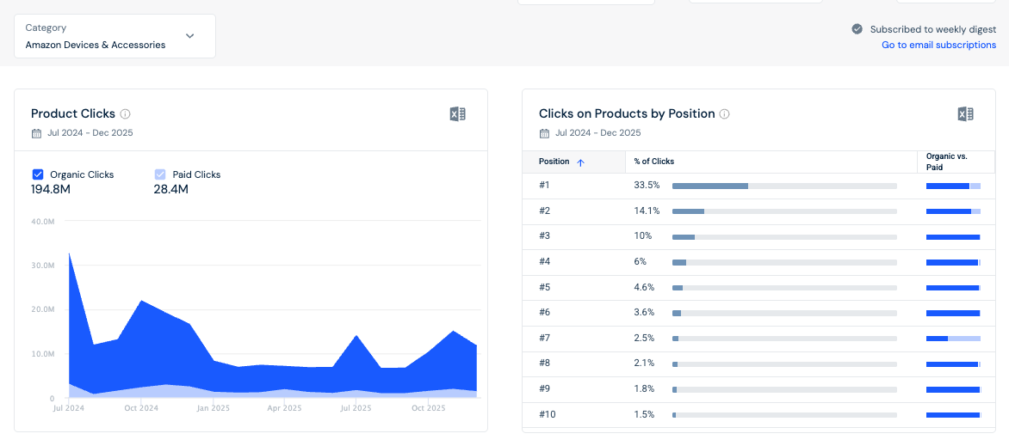Click Organic vs. Paid column header
1009x446 pixels.
(x=946, y=162)
